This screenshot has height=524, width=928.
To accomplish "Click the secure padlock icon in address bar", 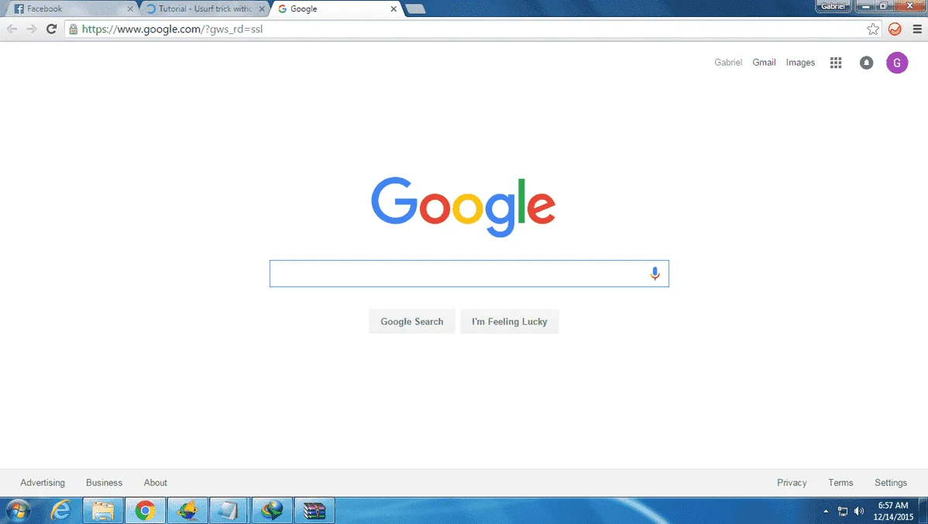I will [x=74, y=29].
